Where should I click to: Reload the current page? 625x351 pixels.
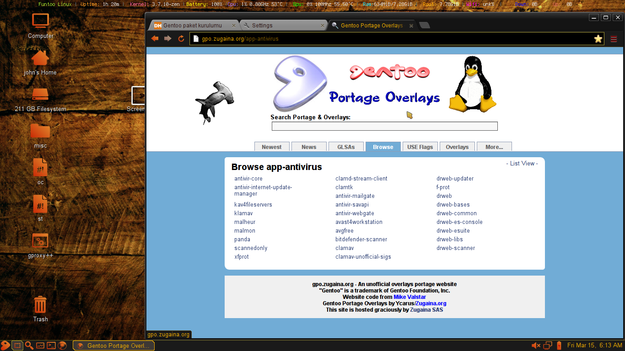[x=181, y=39]
